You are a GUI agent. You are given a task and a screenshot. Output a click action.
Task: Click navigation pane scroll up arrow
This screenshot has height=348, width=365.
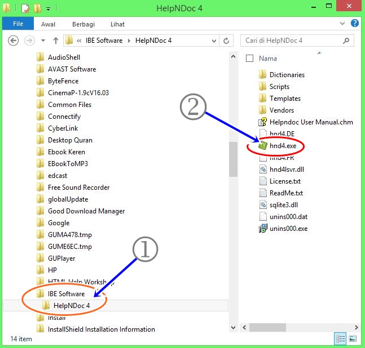[x=233, y=56]
